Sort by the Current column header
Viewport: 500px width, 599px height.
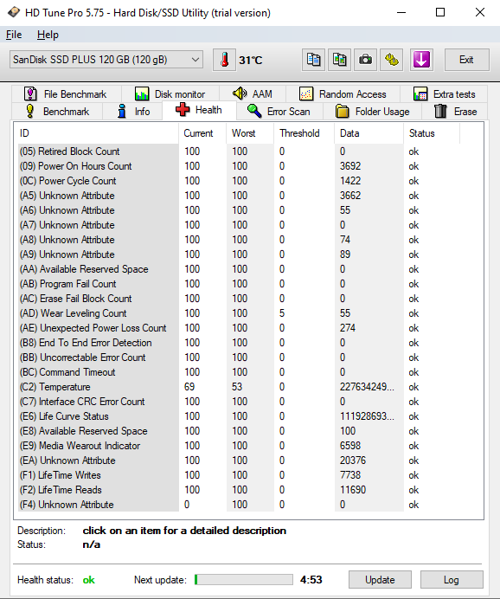202,133
